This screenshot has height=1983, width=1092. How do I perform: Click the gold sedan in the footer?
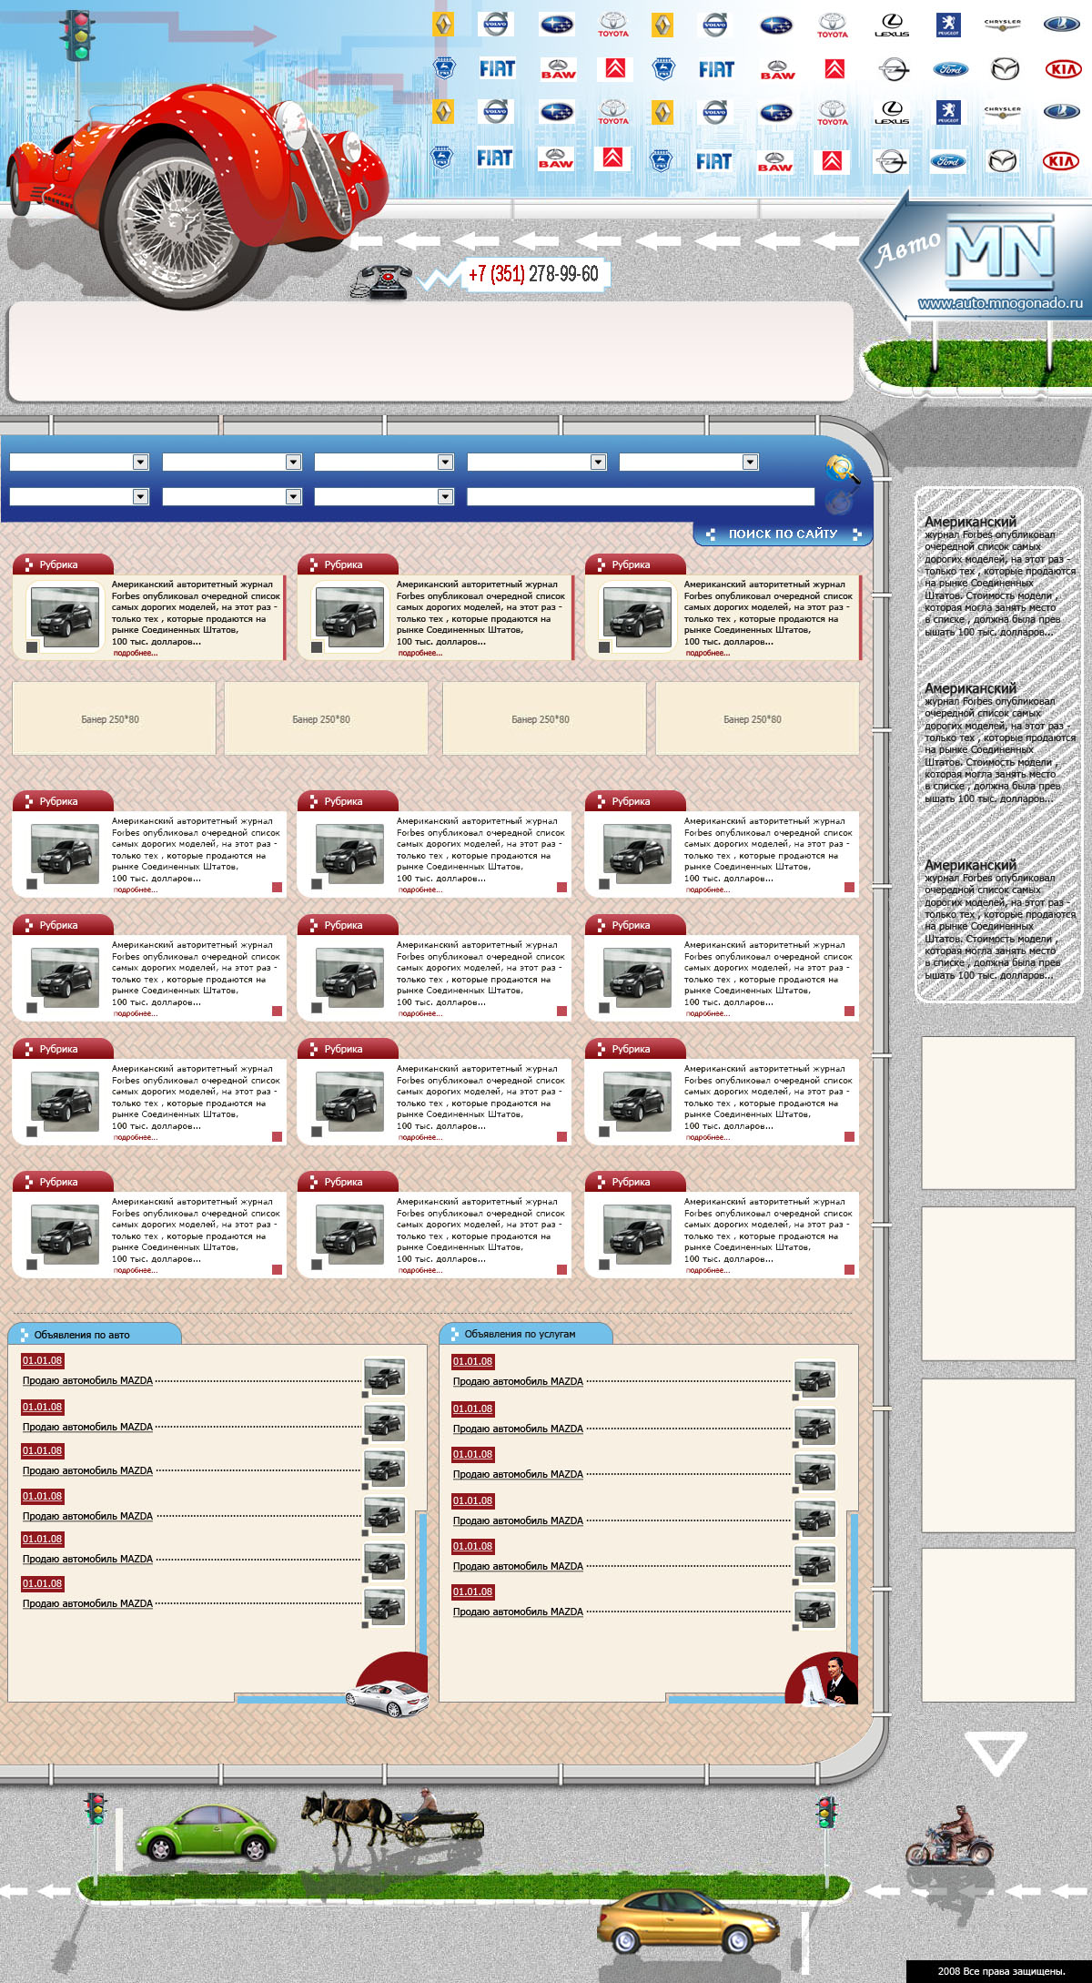(x=688, y=1921)
